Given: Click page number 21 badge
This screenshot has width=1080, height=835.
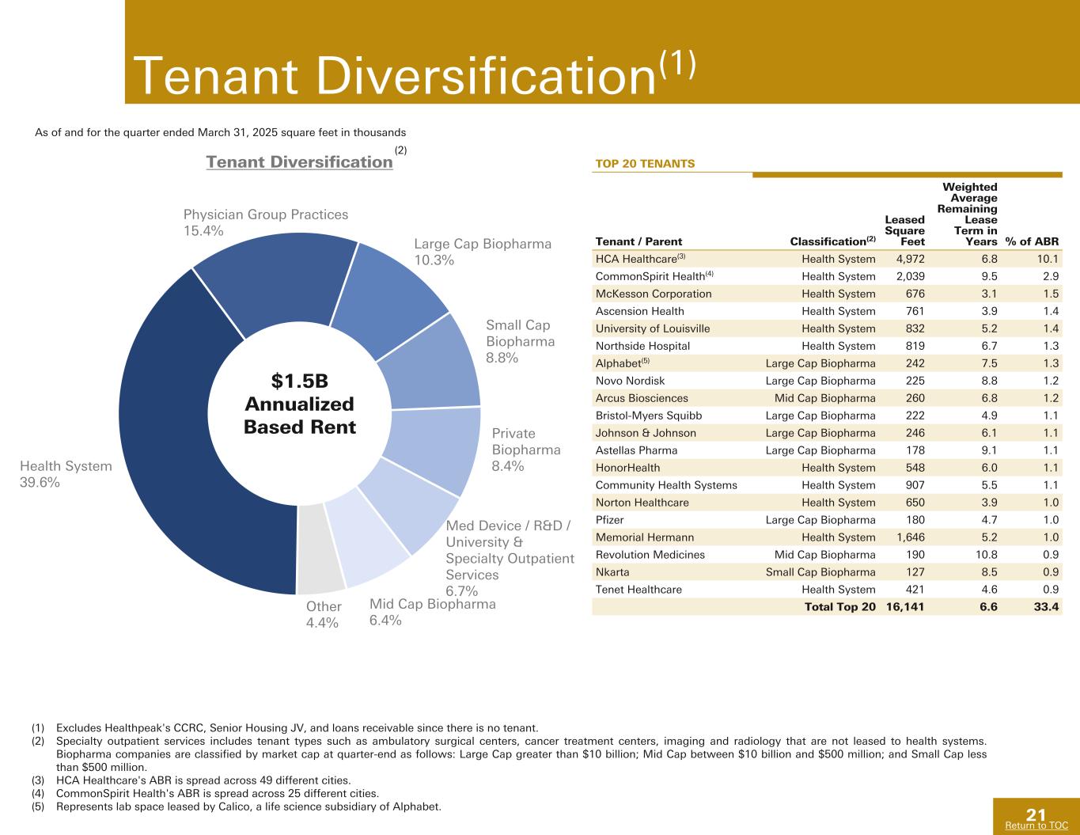Looking at the screenshot, I should (1036, 815).
